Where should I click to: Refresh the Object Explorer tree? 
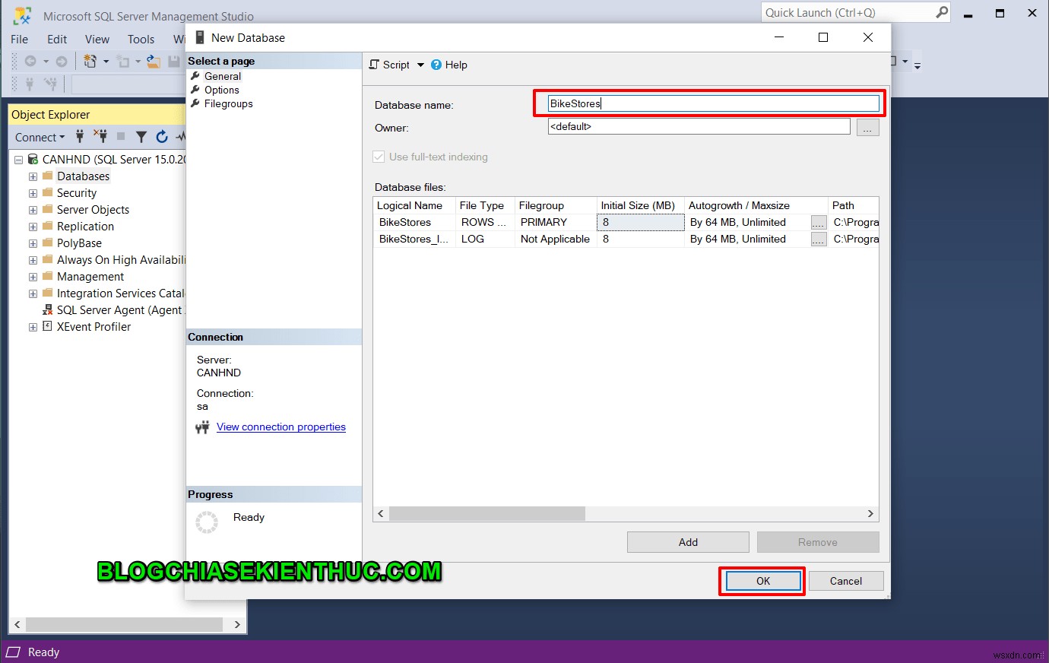tap(161, 137)
